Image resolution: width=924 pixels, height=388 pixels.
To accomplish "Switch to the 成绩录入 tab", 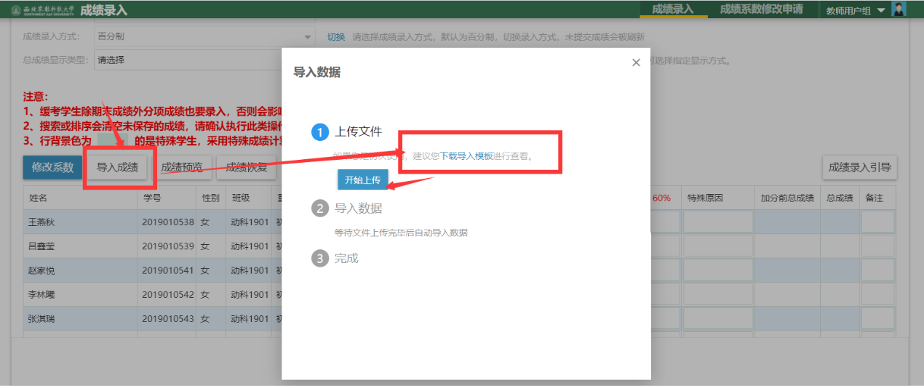I will click(x=672, y=9).
